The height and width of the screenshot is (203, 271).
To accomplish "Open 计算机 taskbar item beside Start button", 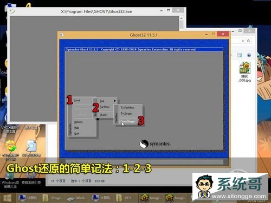I will point(28,198).
